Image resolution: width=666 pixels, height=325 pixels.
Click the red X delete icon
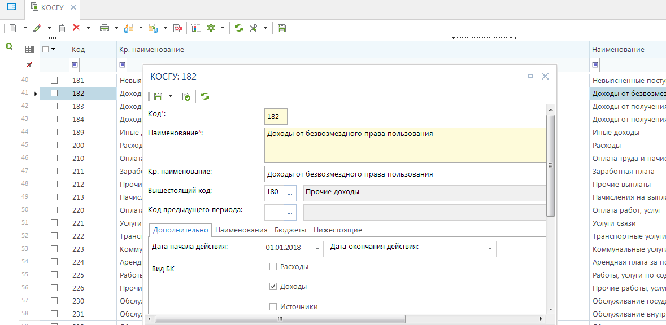tap(76, 28)
